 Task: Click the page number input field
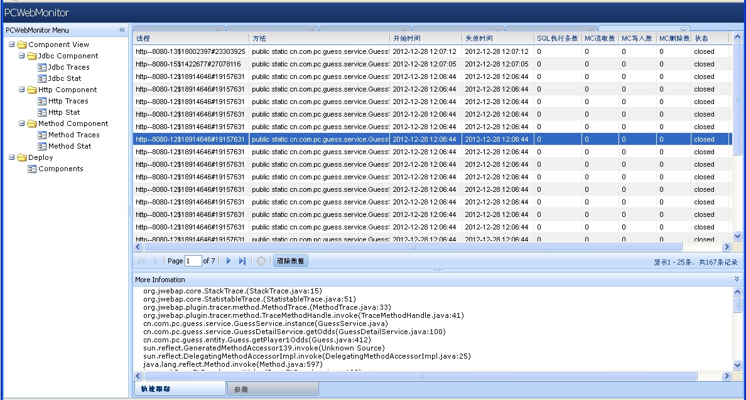pyautogui.click(x=193, y=261)
